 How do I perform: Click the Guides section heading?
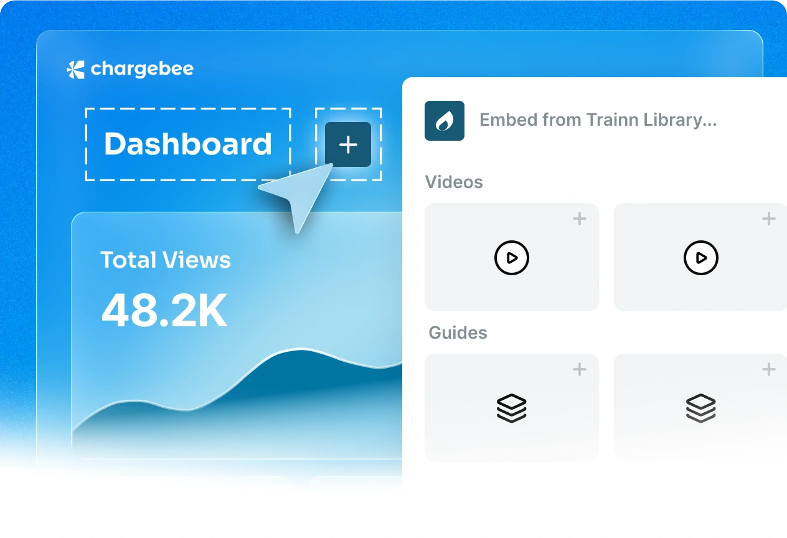458,333
